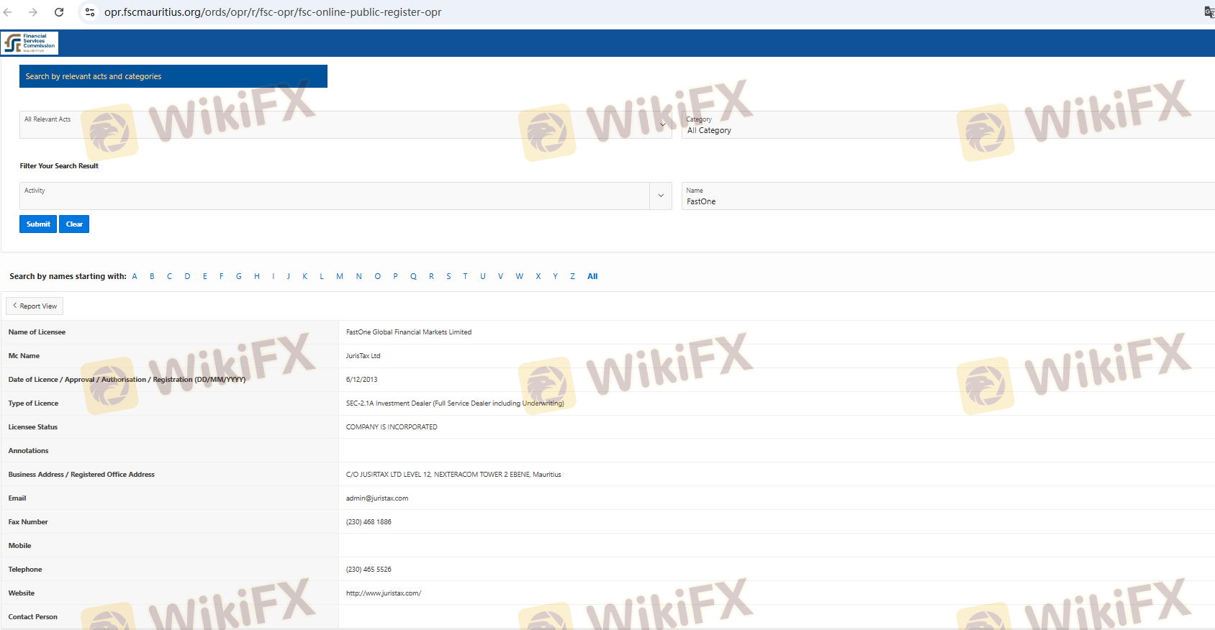1215x630 pixels.
Task: Filter names starting with S
Action: coord(448,276)
